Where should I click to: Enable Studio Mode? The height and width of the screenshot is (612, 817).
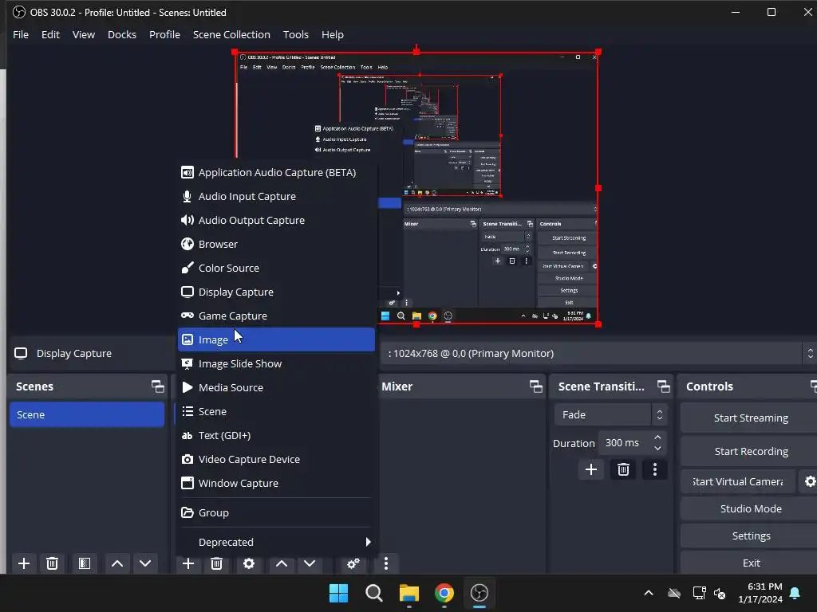750,509
